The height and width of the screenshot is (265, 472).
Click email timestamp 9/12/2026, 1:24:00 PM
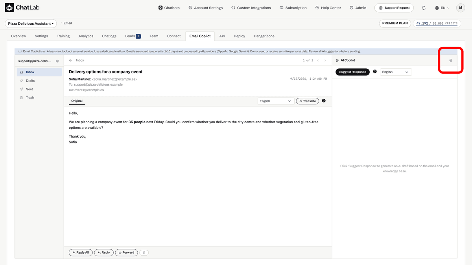coord(308,79)
